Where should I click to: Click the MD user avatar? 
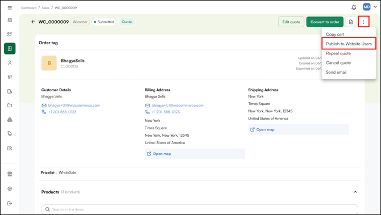point(367,7)
